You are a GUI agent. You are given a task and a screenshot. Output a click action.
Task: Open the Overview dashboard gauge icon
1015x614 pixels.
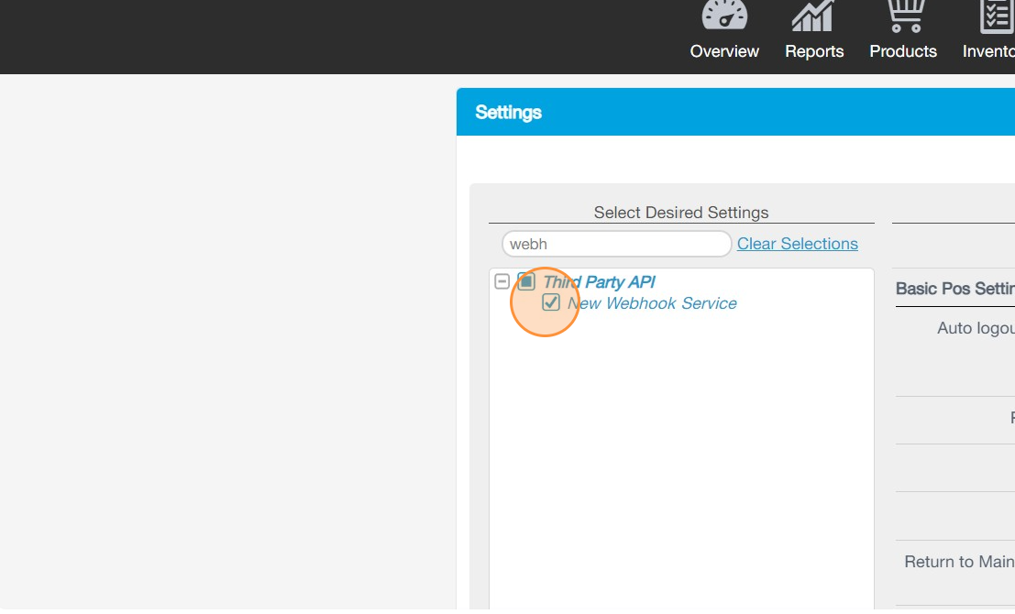pos(724,15)
